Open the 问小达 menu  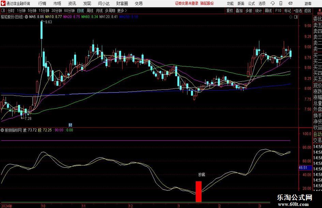(104, 3)
